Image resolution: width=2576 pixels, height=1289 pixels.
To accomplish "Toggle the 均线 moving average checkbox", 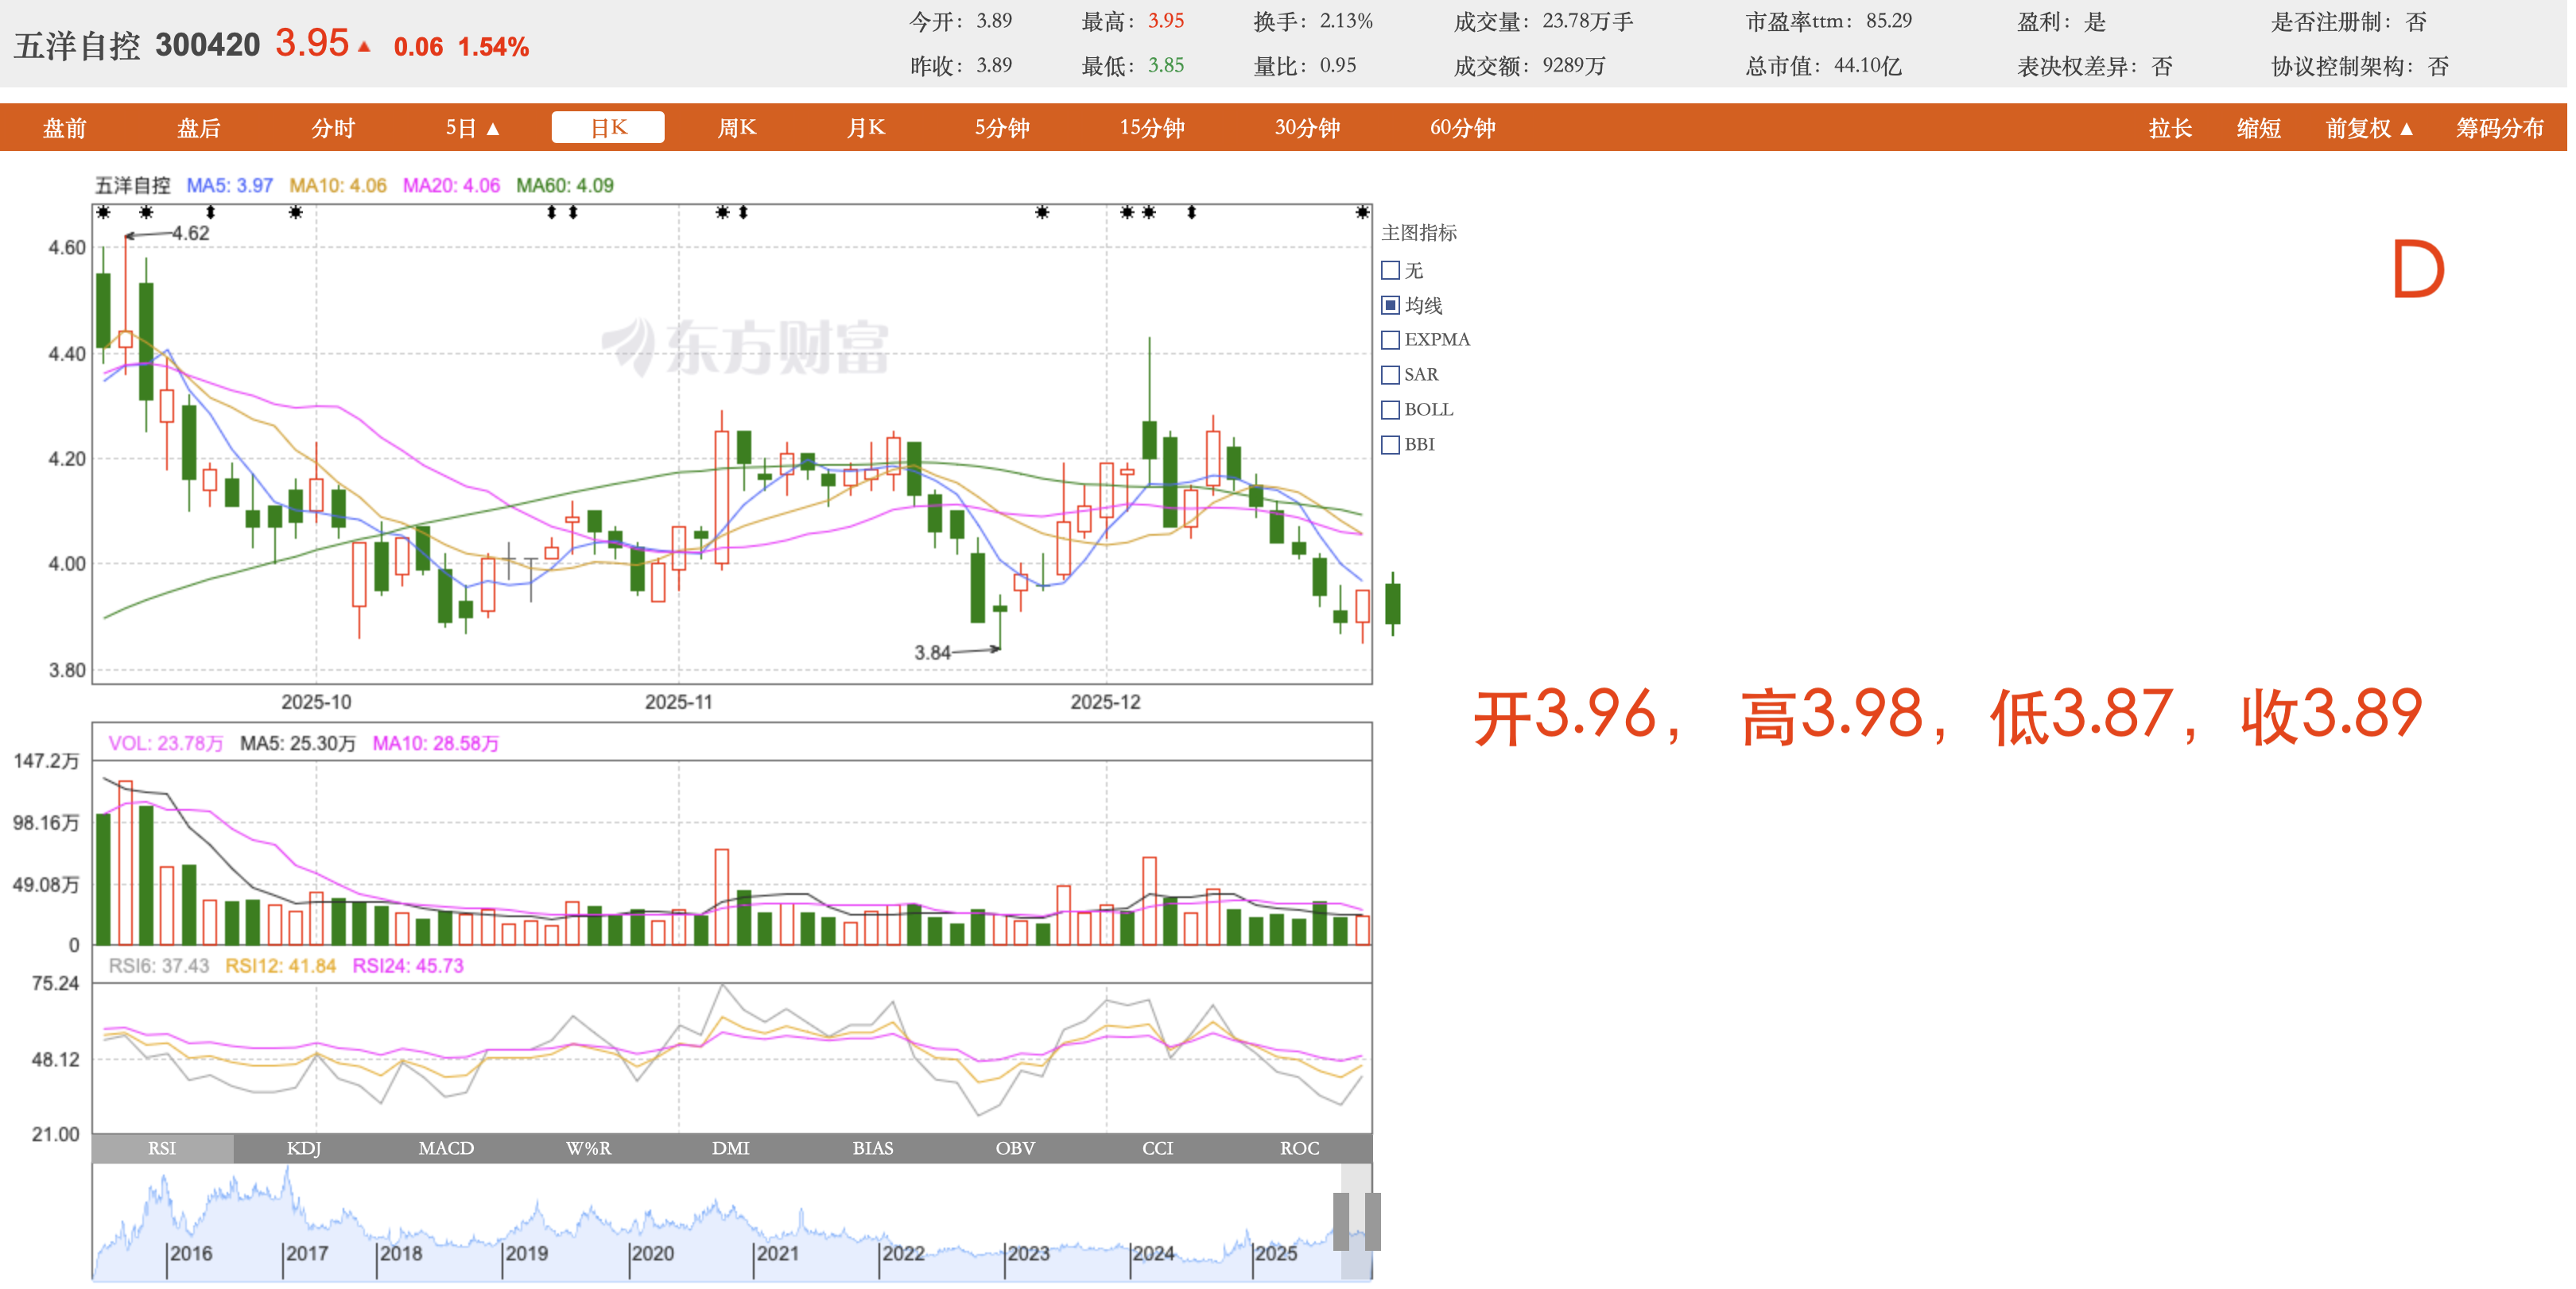I will pos(1390,304).
